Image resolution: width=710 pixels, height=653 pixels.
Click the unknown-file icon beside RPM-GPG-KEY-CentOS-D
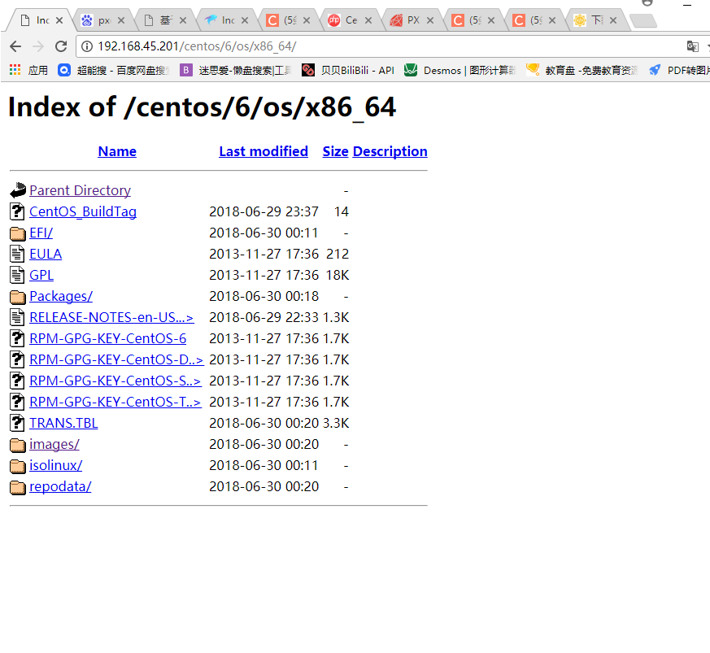(18, 359)
